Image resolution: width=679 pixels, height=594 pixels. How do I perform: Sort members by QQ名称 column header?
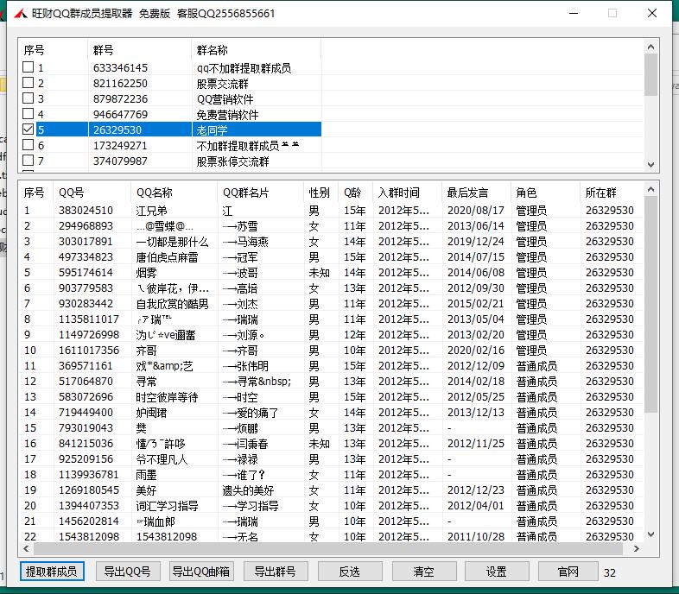[x=175, y=193]
